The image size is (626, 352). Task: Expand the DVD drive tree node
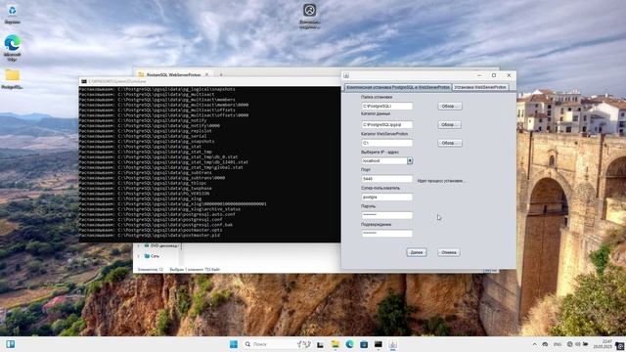[139, 245]
